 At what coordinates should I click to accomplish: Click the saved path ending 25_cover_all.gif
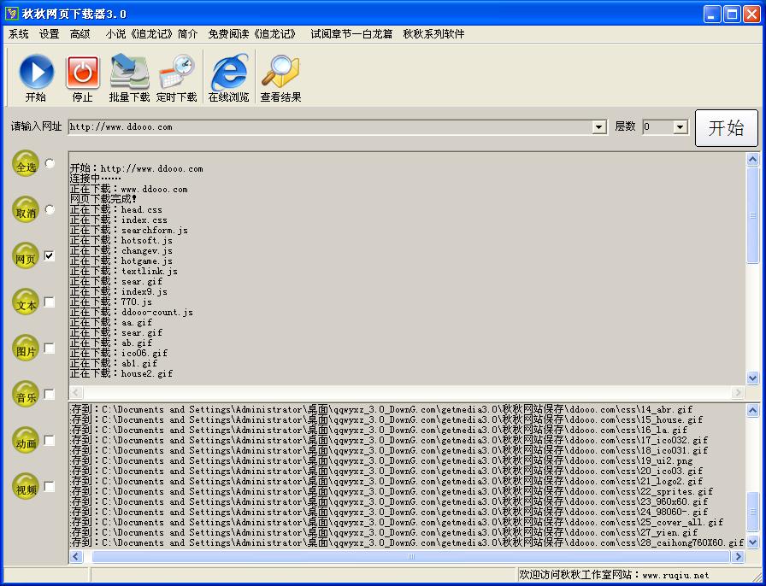tap(397, 522)
